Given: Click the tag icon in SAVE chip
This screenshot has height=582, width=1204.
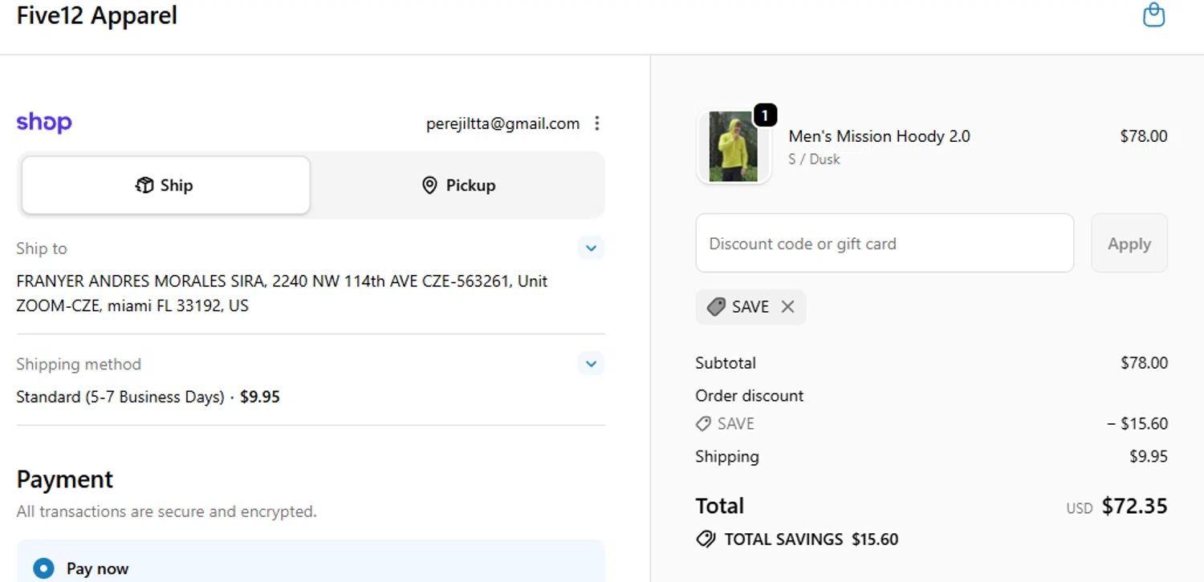Looking at the screenshot, I should (716, 307).
